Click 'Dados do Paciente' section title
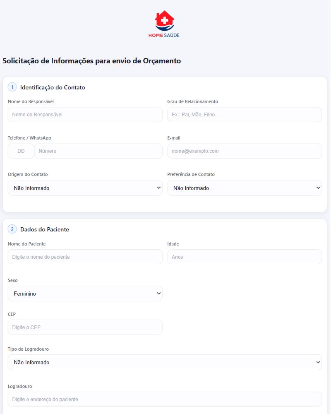331x414 pixels. 45,229
